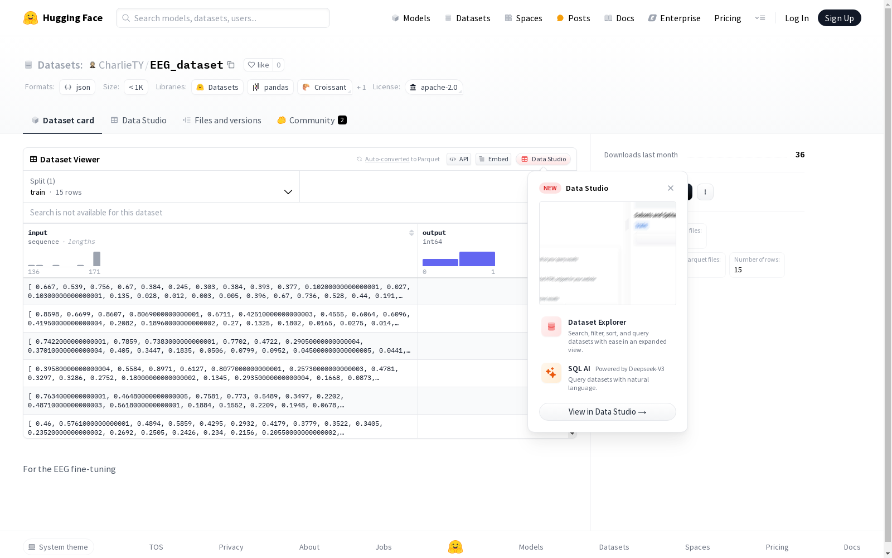Open the Privacy footer link
Image resolution: width=892 pixels, height=558 pixels.
[x=231, y=547]
